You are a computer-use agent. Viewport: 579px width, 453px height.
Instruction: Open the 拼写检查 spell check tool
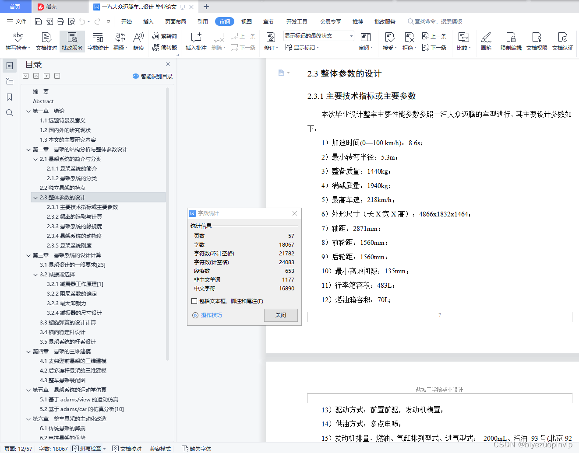18,42
